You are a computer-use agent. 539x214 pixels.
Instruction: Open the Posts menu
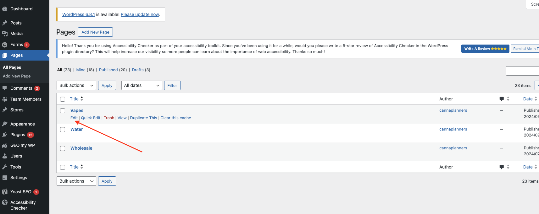tap(16, 23)
